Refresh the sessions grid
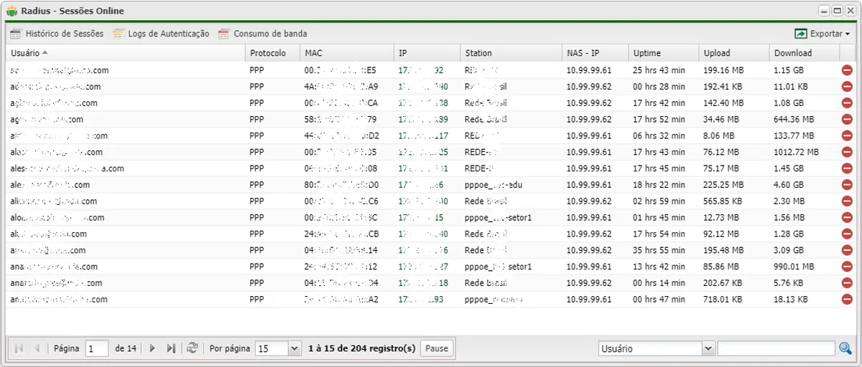 tap(192, 348)
